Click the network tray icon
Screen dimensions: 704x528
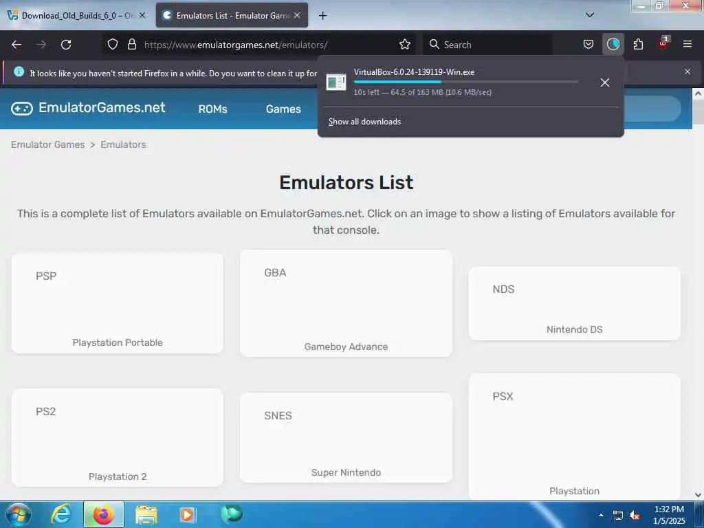pyautogui.click(x=618, y=516)
